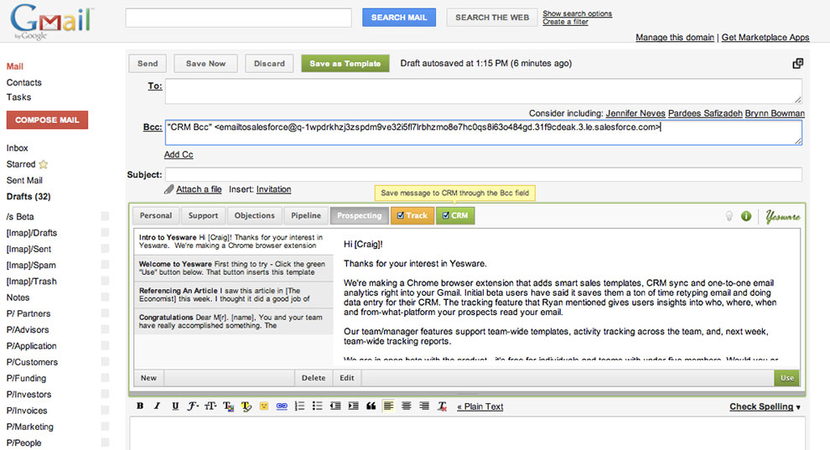Align text to the left
The image size is (830, 450).
pos(388,406)
